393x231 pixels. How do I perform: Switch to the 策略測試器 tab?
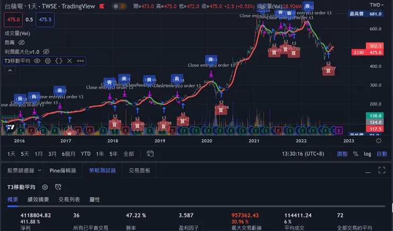pyautogui.click(x=102, y=171)
